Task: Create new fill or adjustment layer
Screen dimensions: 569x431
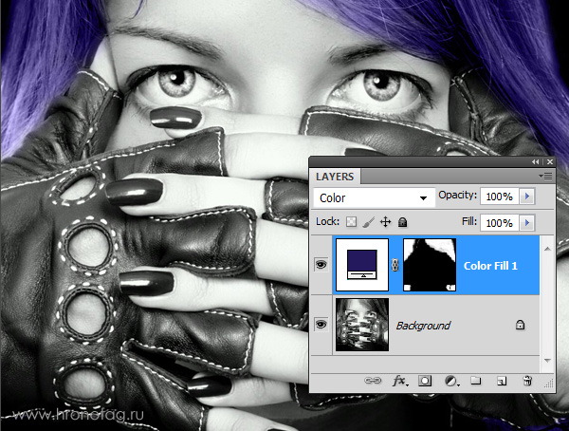Action: (x=451, y=381)
